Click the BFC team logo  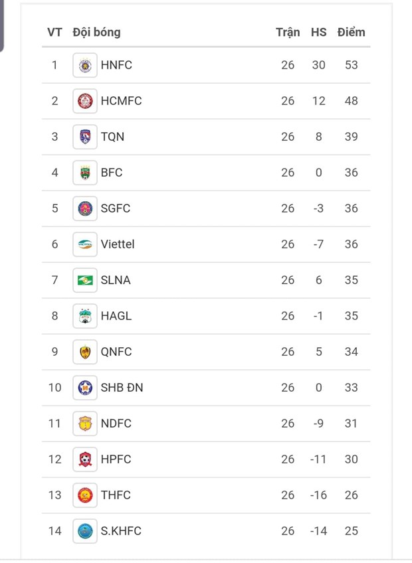point(85,173)
